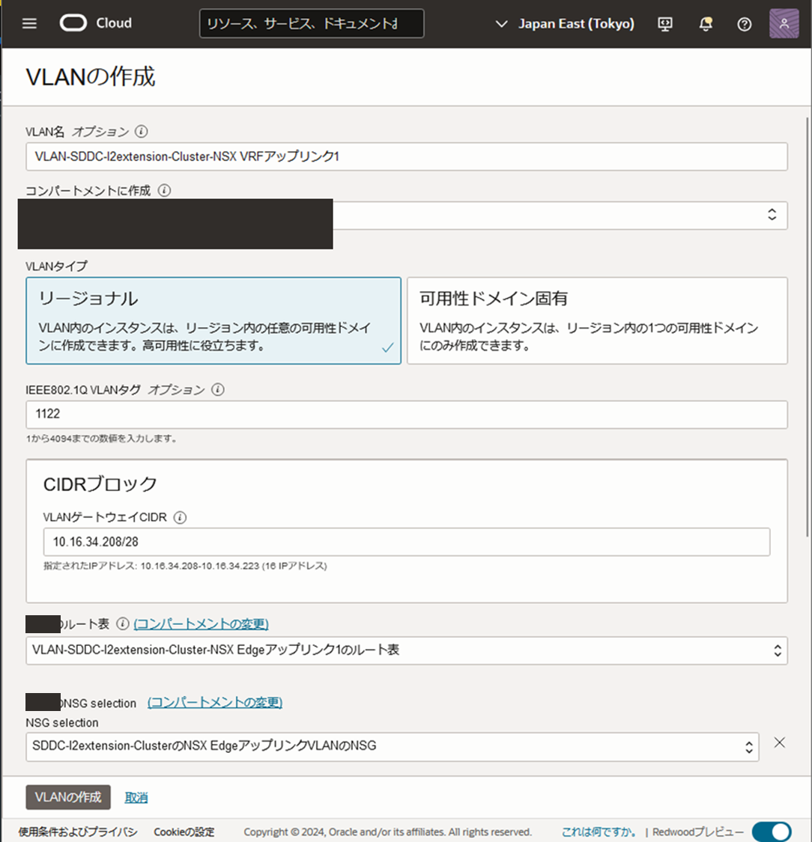812x842 pixels.
Task: Click the VLANの作成 button
Action: pyautogui.click(x=68, y=797)
